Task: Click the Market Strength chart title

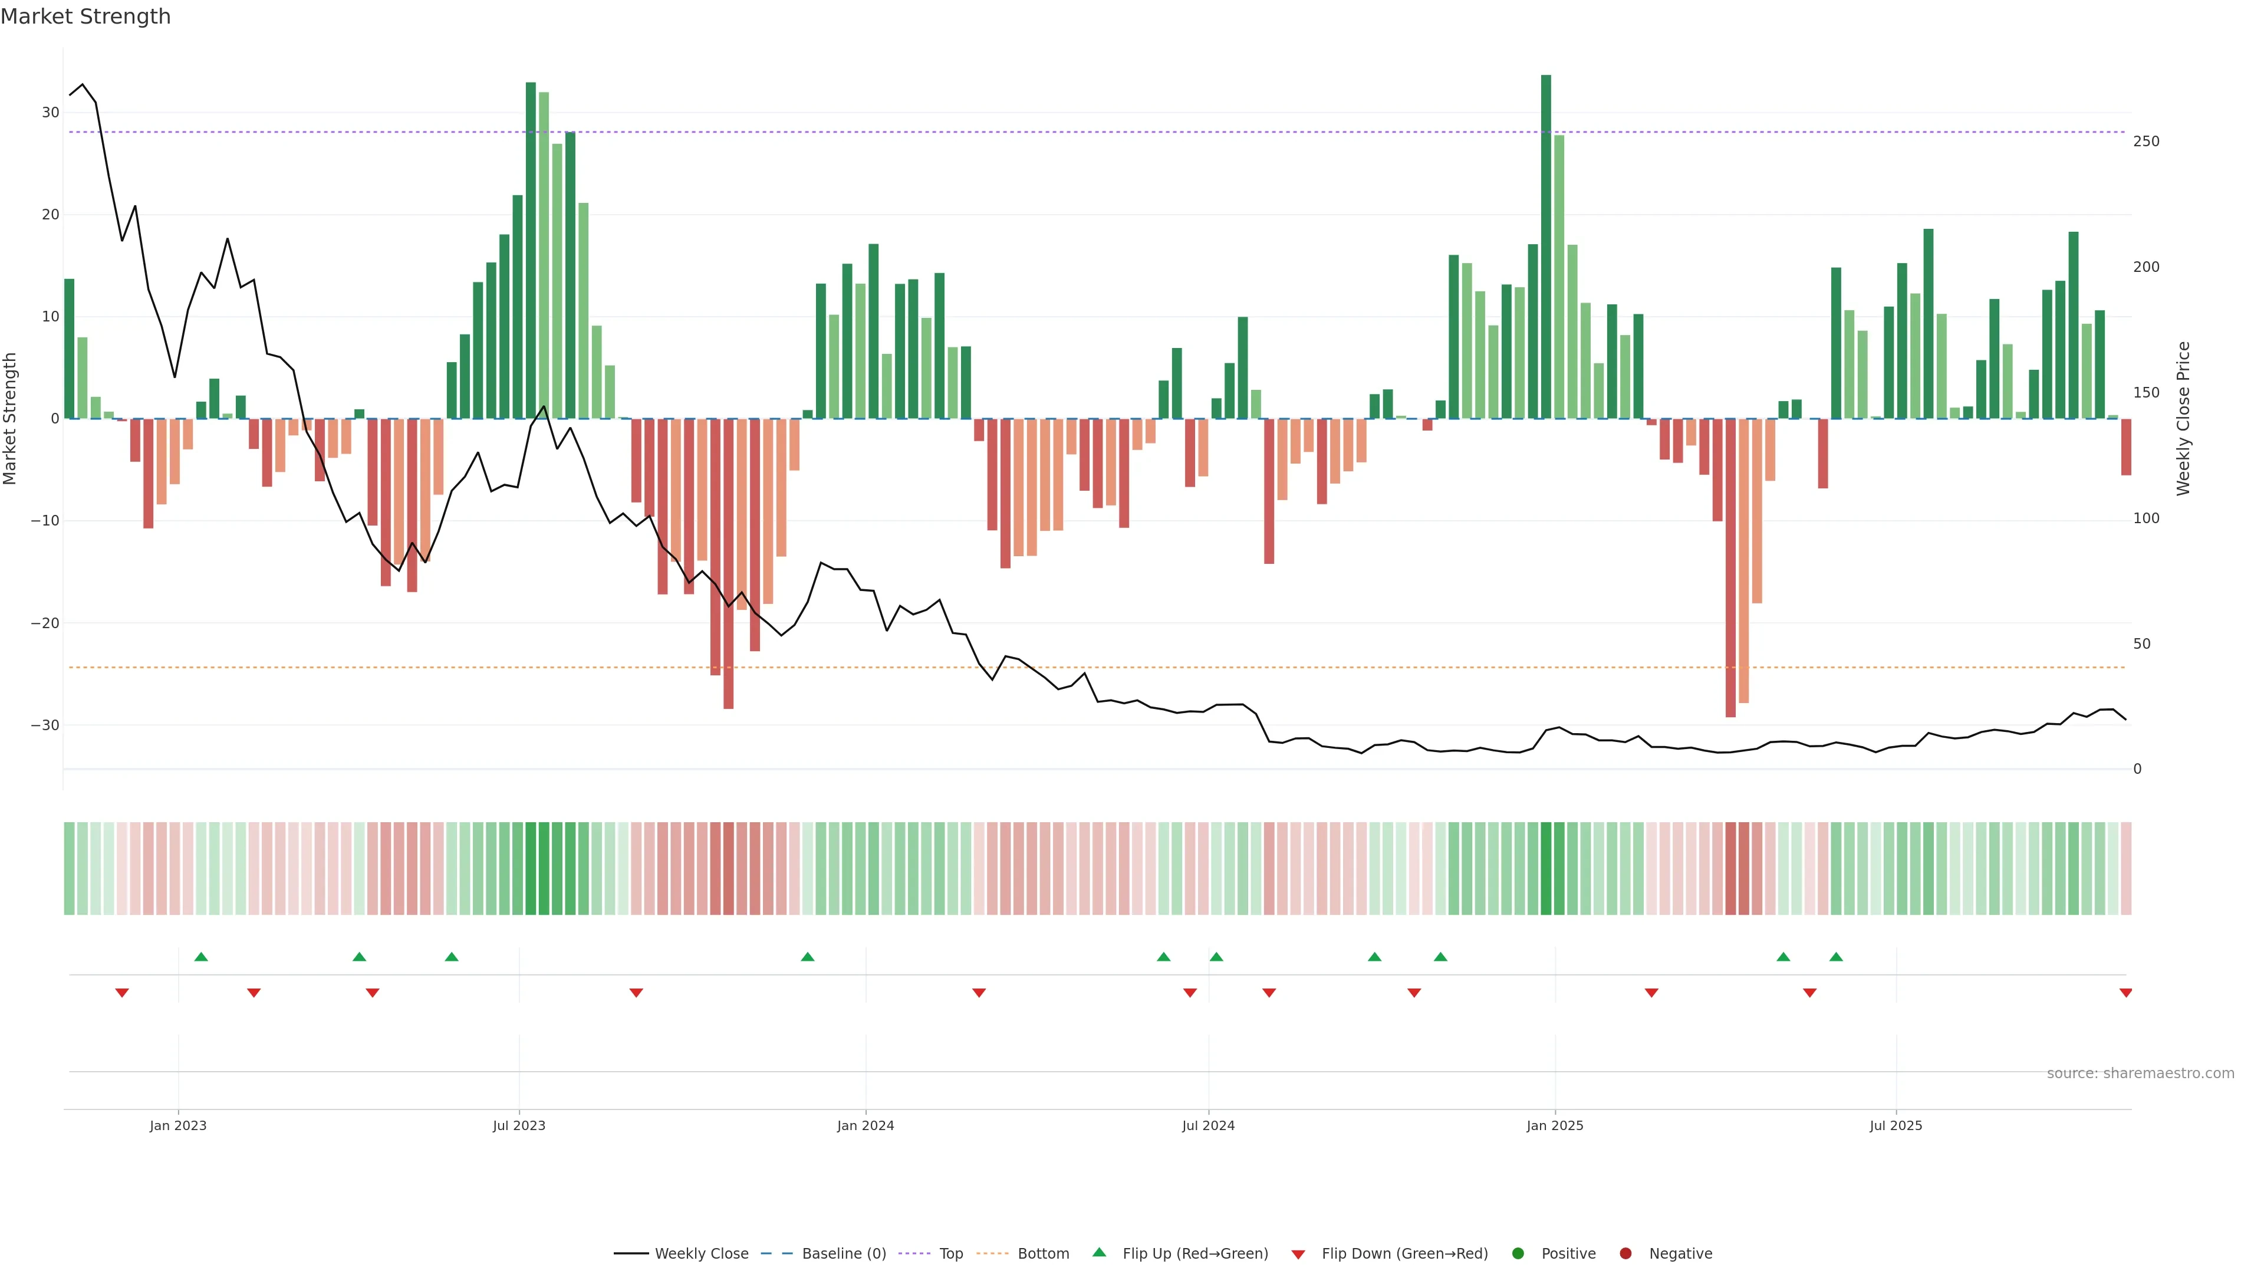Action: 86,17
